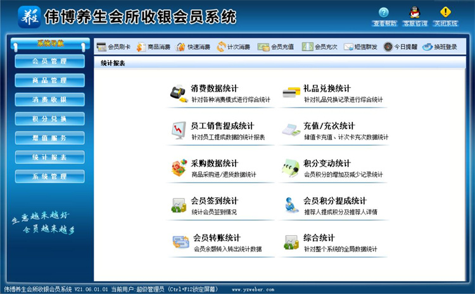Click the 查看帮助 question mark icon
This screenshot has height=294, width=475.
pyautogui.click(x=383, y=12)
